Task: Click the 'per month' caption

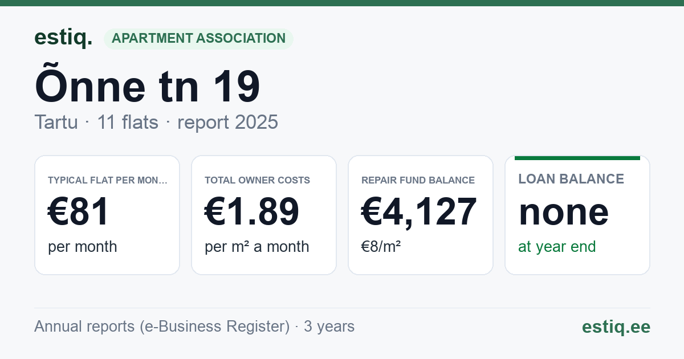Action: coord(83,247)
